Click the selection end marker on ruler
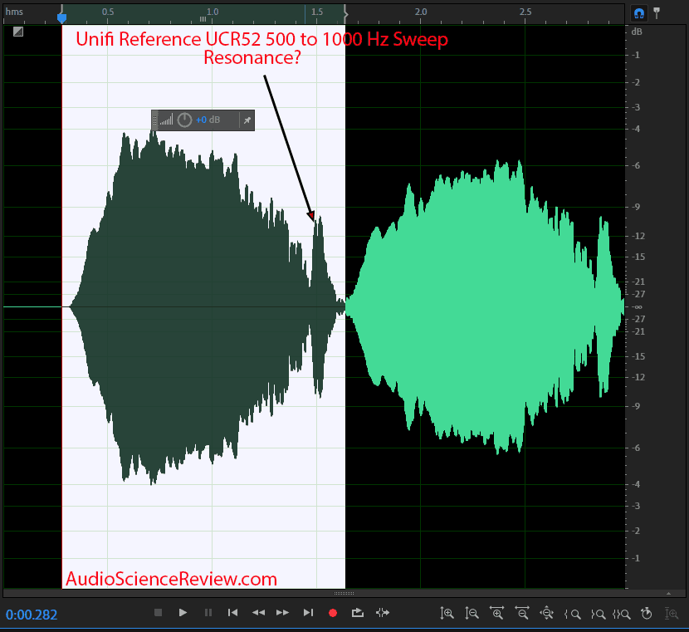The width and height of the screenshot is (689, 632). pyautogui.click(x=346, y=14)
